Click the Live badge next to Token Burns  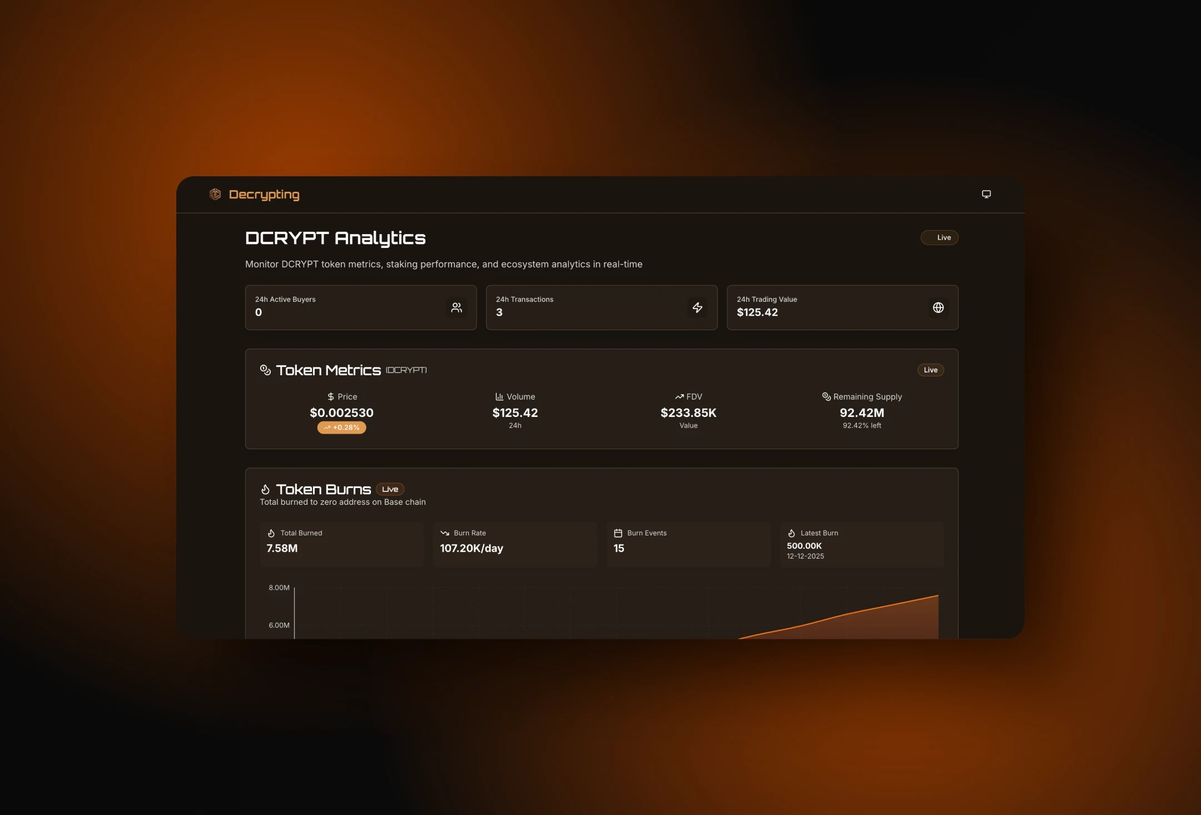[390, 489]
